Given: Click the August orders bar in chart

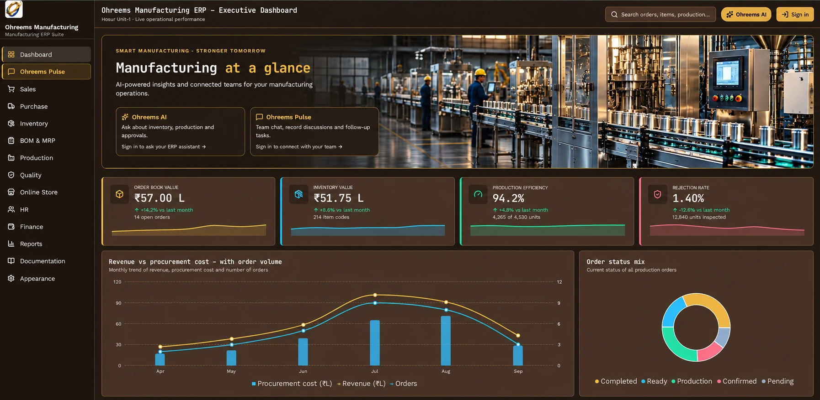Looking at the screenshot, I should 446,341.
